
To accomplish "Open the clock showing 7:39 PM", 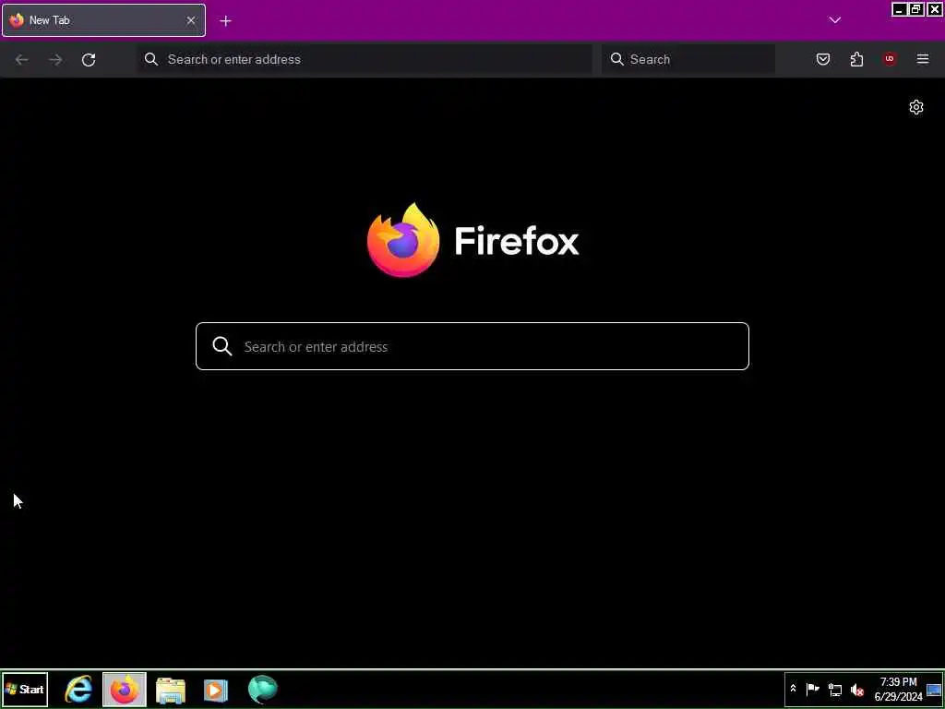I will (898, 689).
